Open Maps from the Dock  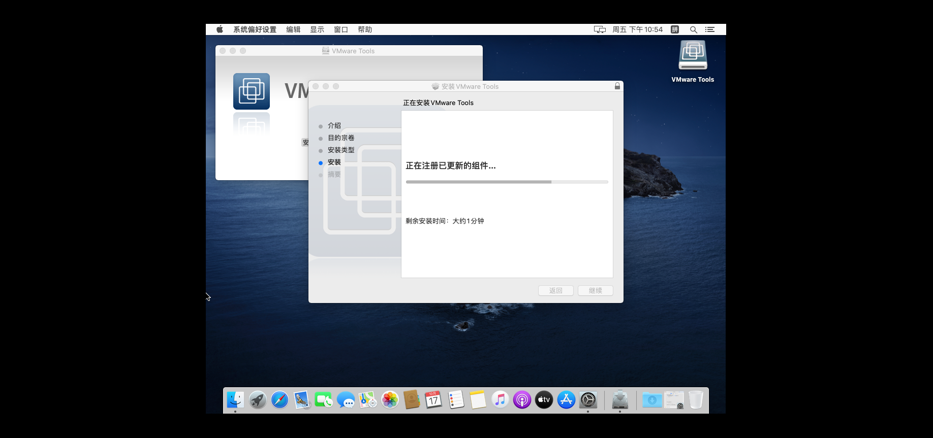click(x=368, y=400)
